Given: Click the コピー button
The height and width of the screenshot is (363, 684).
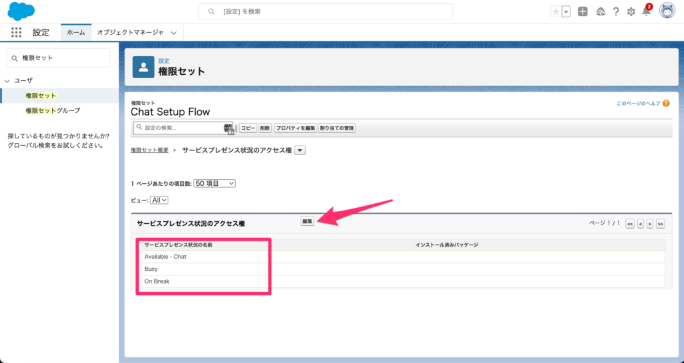Looking at the screenshot, I should pyautogui.click(x=248, y=128).
